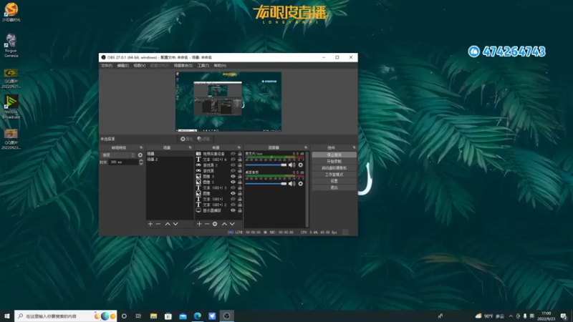Increase transition duration with the stepper up arrow

coord(141,160)
